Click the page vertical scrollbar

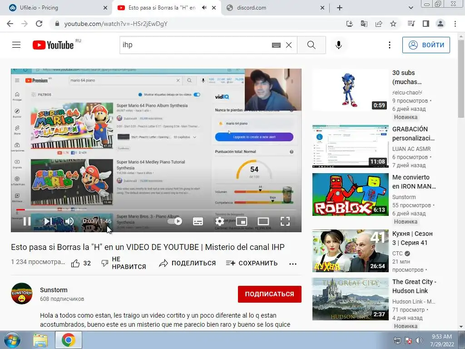461,78
